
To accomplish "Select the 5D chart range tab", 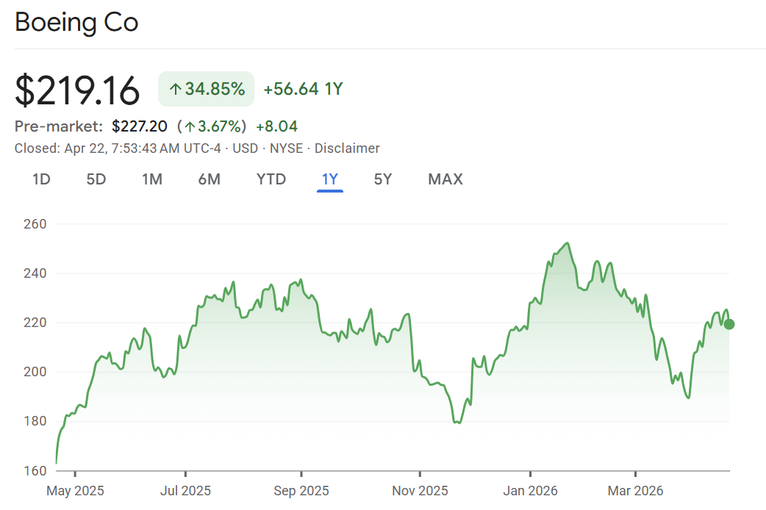I will (96, 179).
